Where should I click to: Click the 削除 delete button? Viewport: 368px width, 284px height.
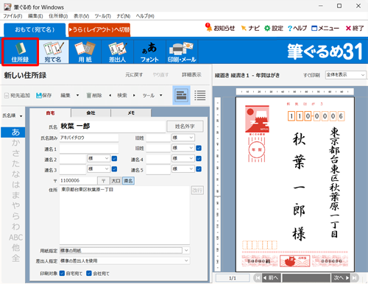click(x=94, y=96)
